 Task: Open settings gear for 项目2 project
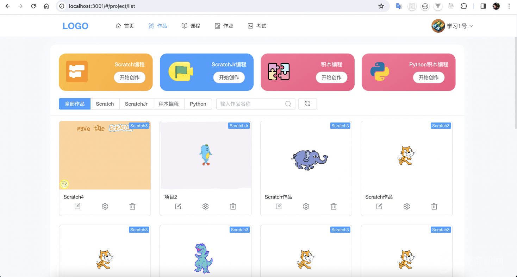205,207
